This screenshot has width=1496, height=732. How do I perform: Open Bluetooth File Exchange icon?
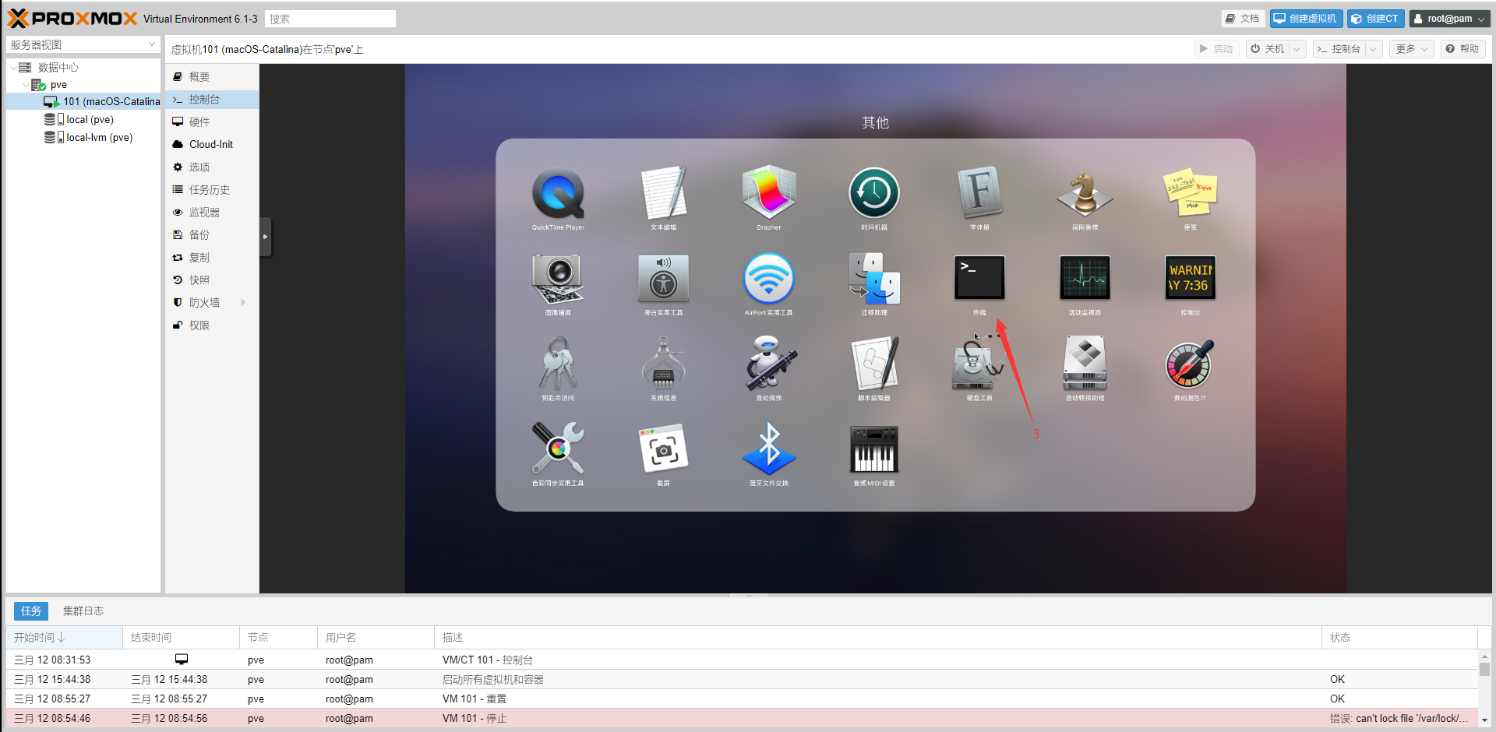[768, 449]
